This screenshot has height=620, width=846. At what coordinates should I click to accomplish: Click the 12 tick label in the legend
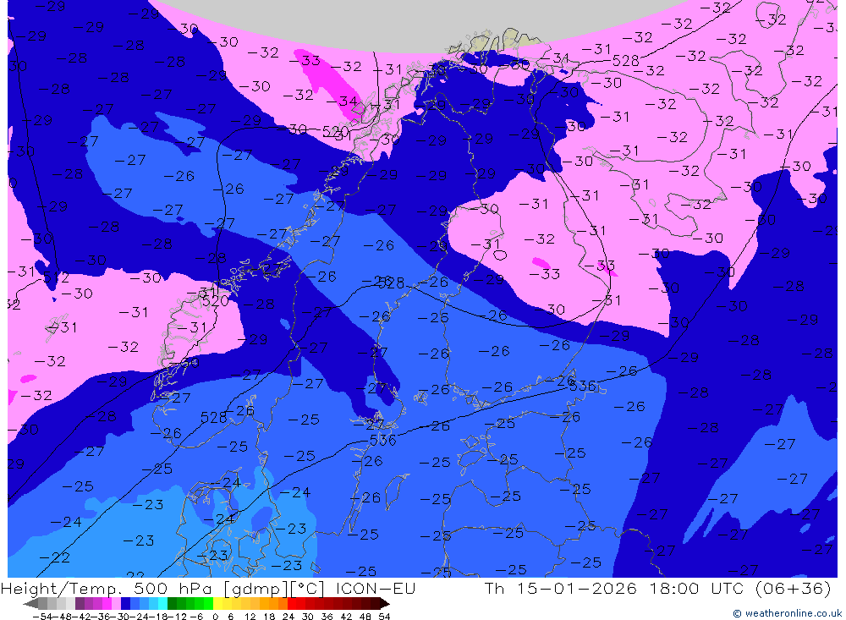250,617
